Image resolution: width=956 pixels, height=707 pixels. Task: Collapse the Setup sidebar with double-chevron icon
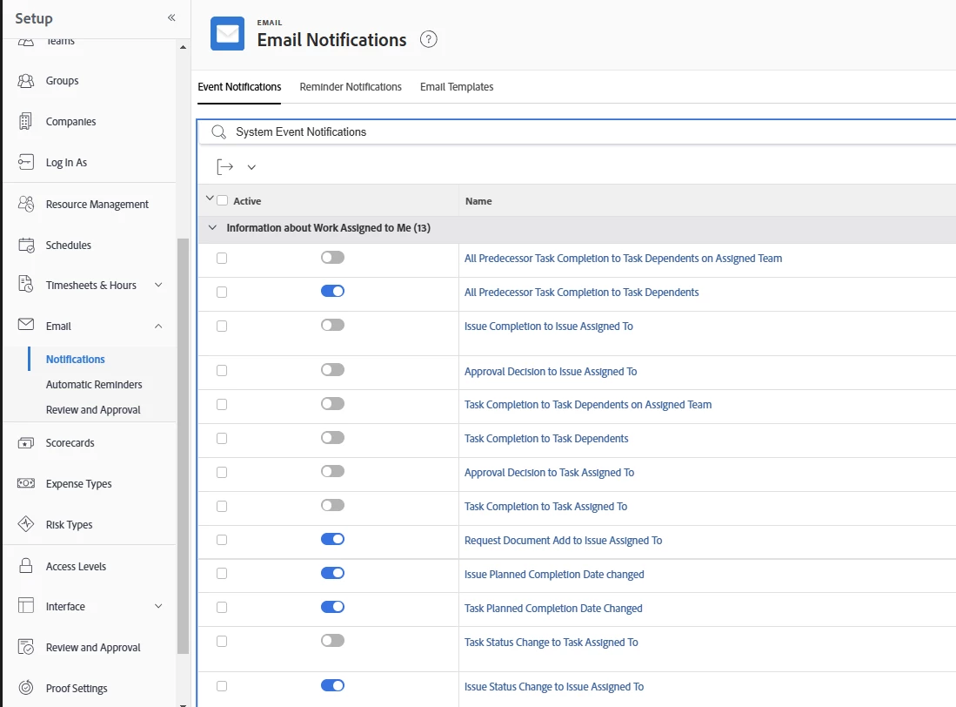171,17
